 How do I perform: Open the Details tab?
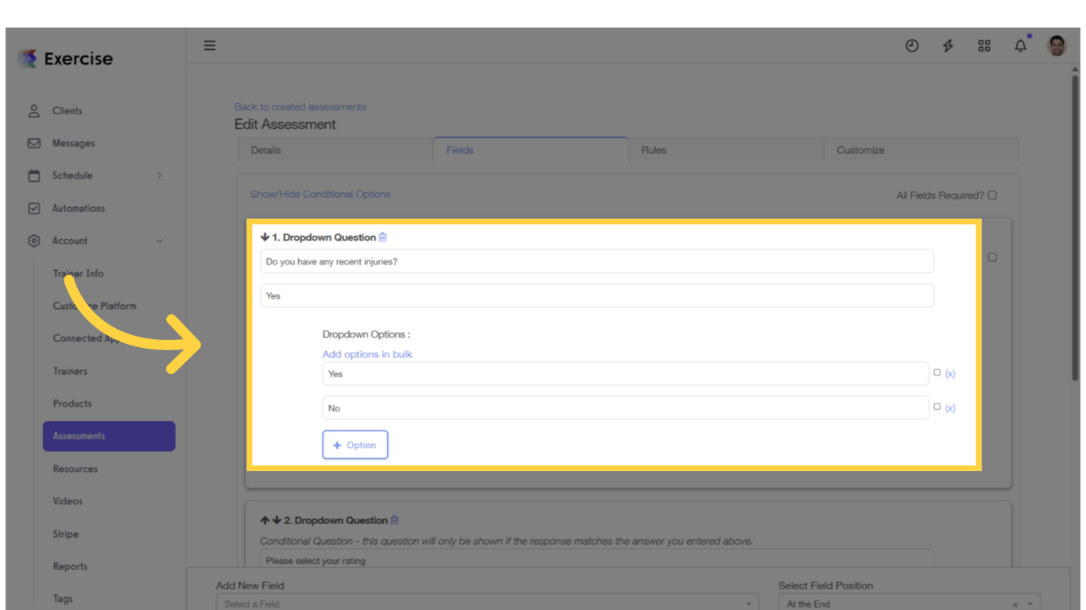[x=266, y=149]
